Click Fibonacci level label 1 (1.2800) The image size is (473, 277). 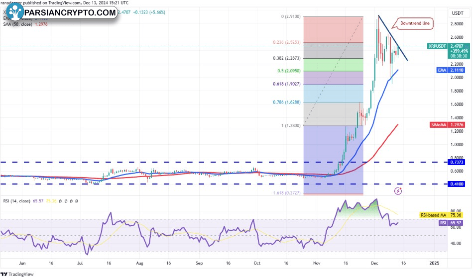tap(291, 125)
